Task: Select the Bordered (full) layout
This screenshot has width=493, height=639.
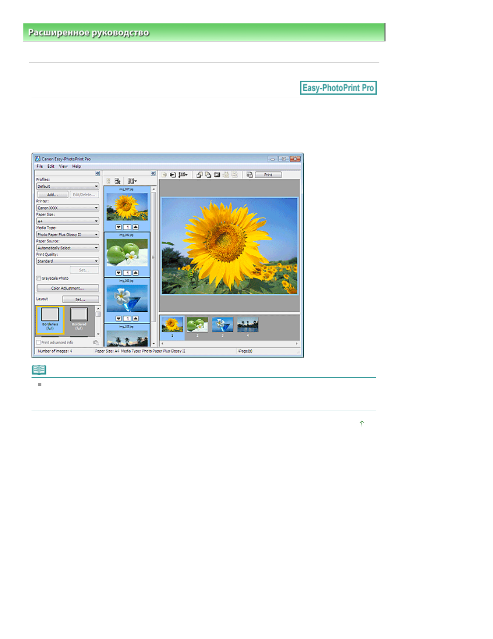Action: click(79, 319)
